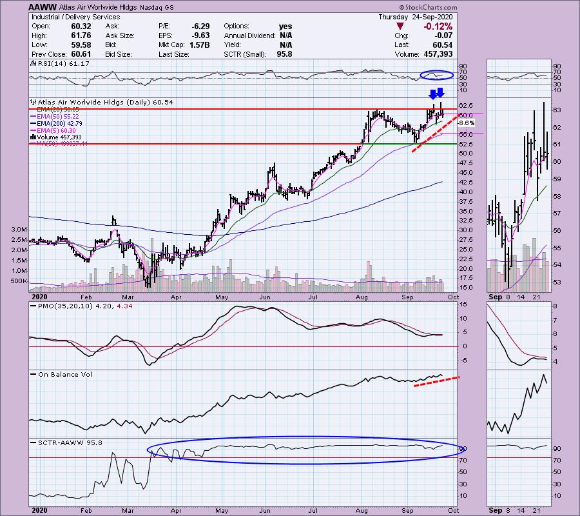Screen dimensions: 580x516
Task: Click the '2020' year label on the bottom axis
Action: click(39, 510)
